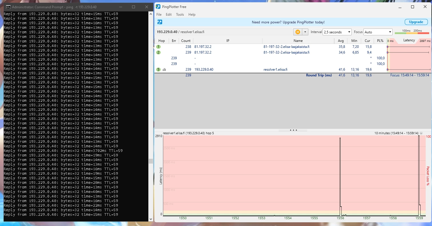Viewport: 432px width, 226px height.
Task: Click the green hop 1 circle
Action: point(158,47)
